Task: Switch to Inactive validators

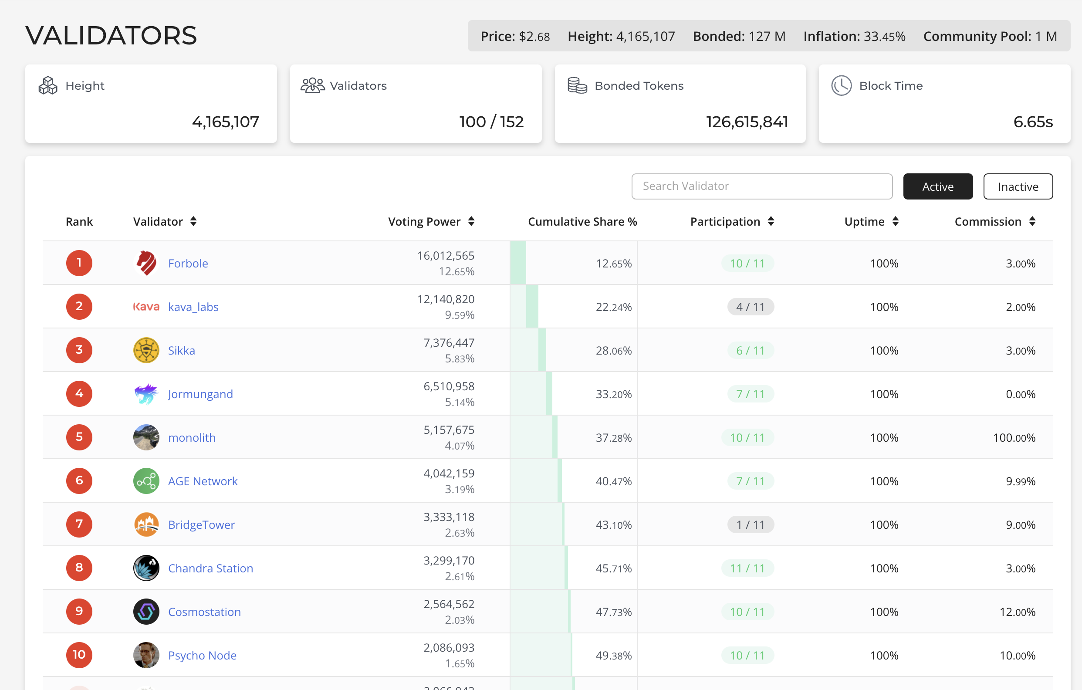Action: [1017, 186]
